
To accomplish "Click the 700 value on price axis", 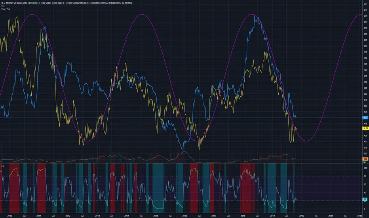I will pyautogui.click(x=365, y=70).
